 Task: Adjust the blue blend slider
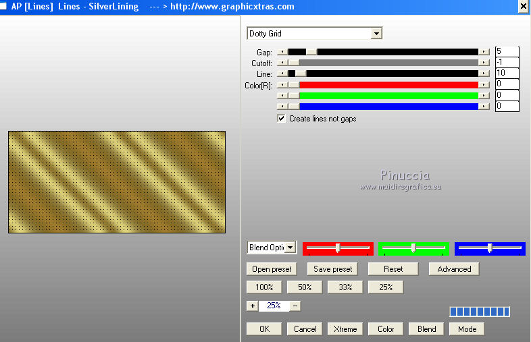click(x=490, y=248)
